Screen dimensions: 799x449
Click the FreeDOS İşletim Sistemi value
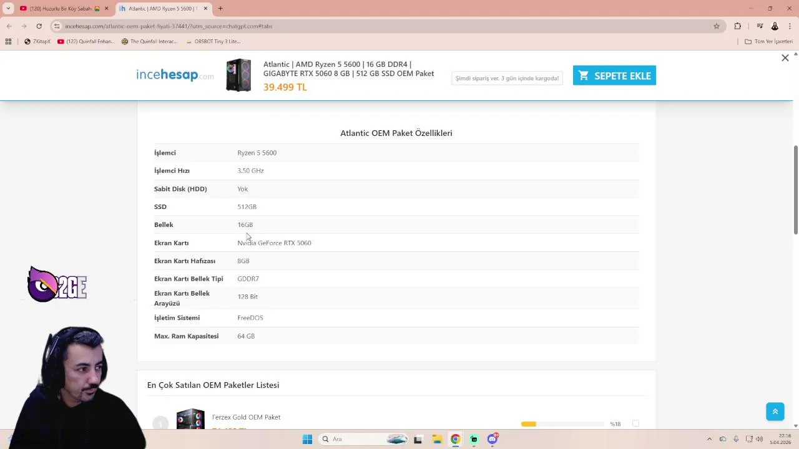(250, 318)
